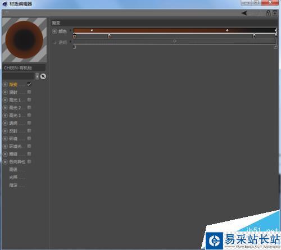The image size is (281, 250).
Task: Click the lock icon in the header bar
Action: click(269, 13)
